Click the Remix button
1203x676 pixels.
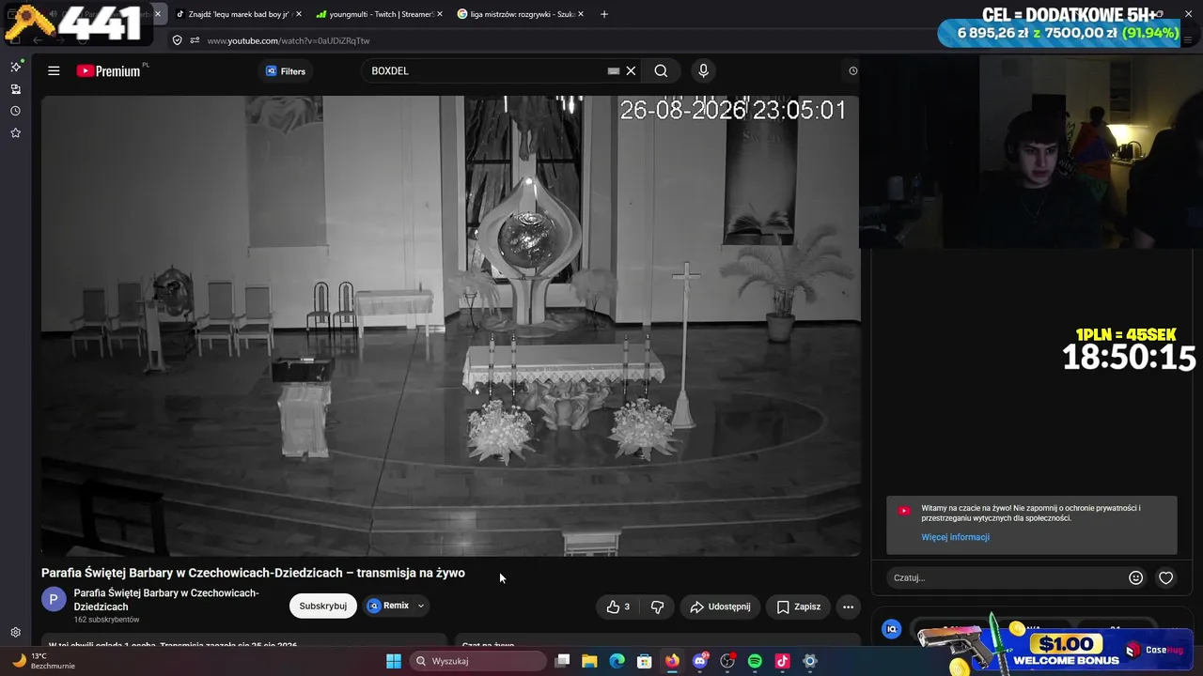click(388, 606)
